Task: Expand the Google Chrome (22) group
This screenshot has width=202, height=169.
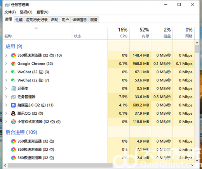Action: pos(6,64)
